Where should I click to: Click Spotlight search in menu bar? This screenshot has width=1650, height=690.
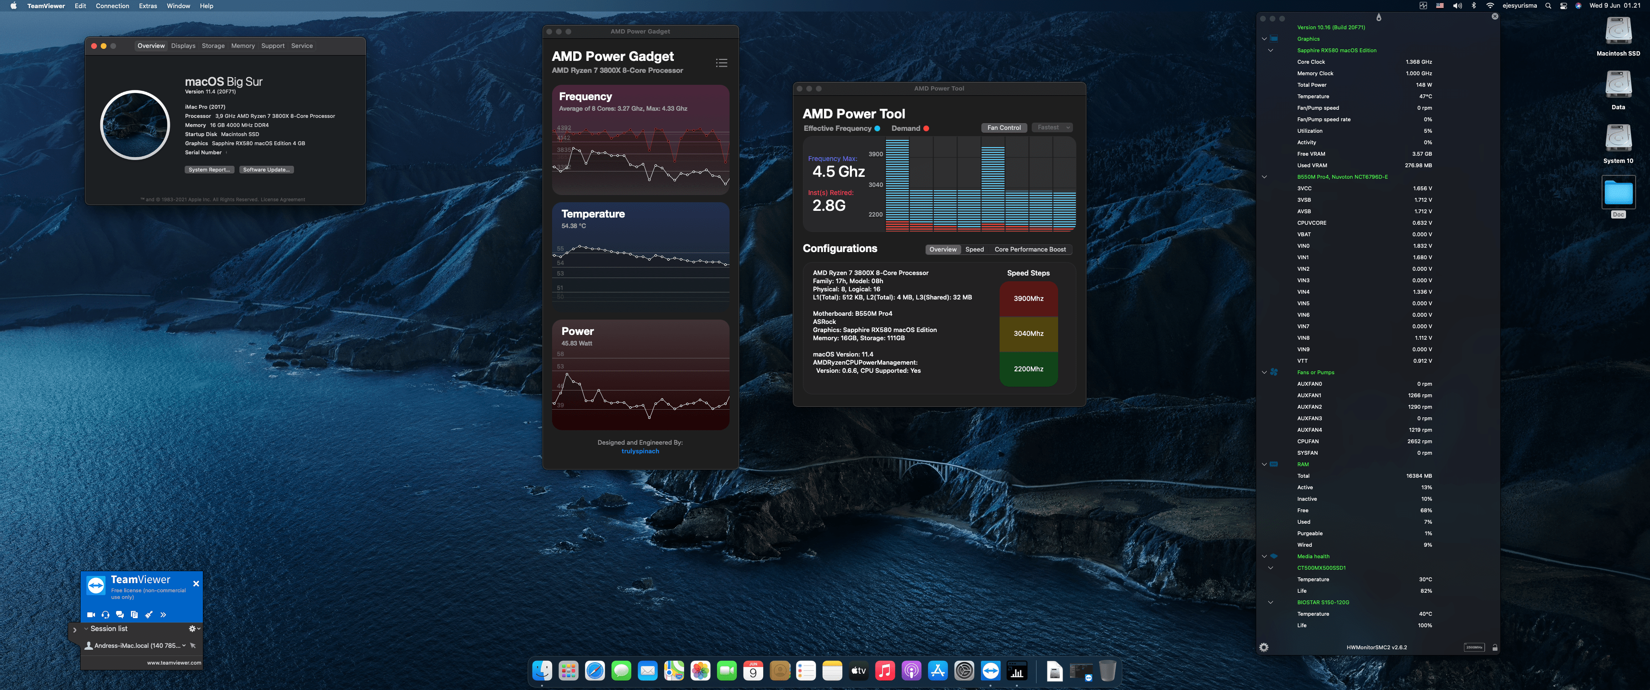[x=1547, y=6]
